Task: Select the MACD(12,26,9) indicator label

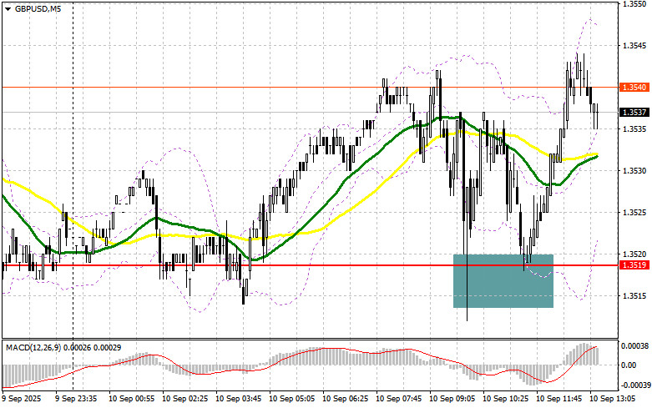Action: click(x=33, y=347)
